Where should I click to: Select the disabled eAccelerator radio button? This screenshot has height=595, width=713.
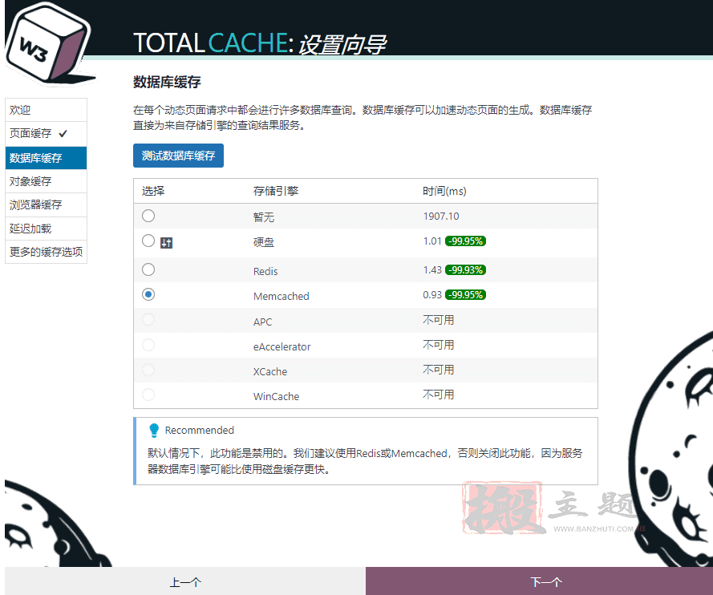[148, 345]
